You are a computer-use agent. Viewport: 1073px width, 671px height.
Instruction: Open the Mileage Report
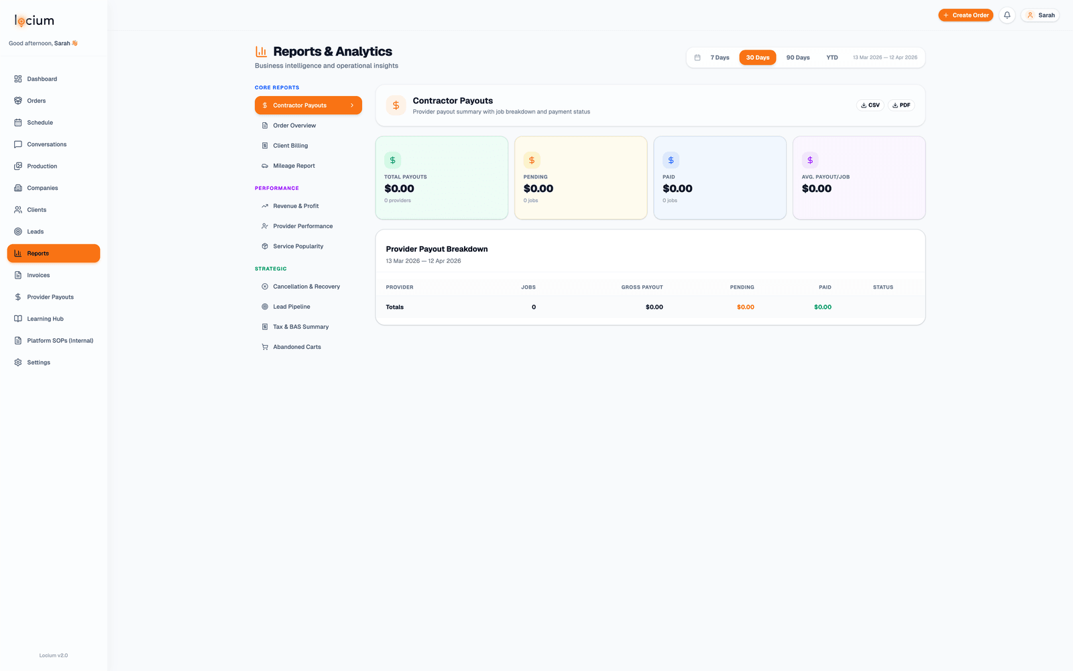tap(308, 166)
